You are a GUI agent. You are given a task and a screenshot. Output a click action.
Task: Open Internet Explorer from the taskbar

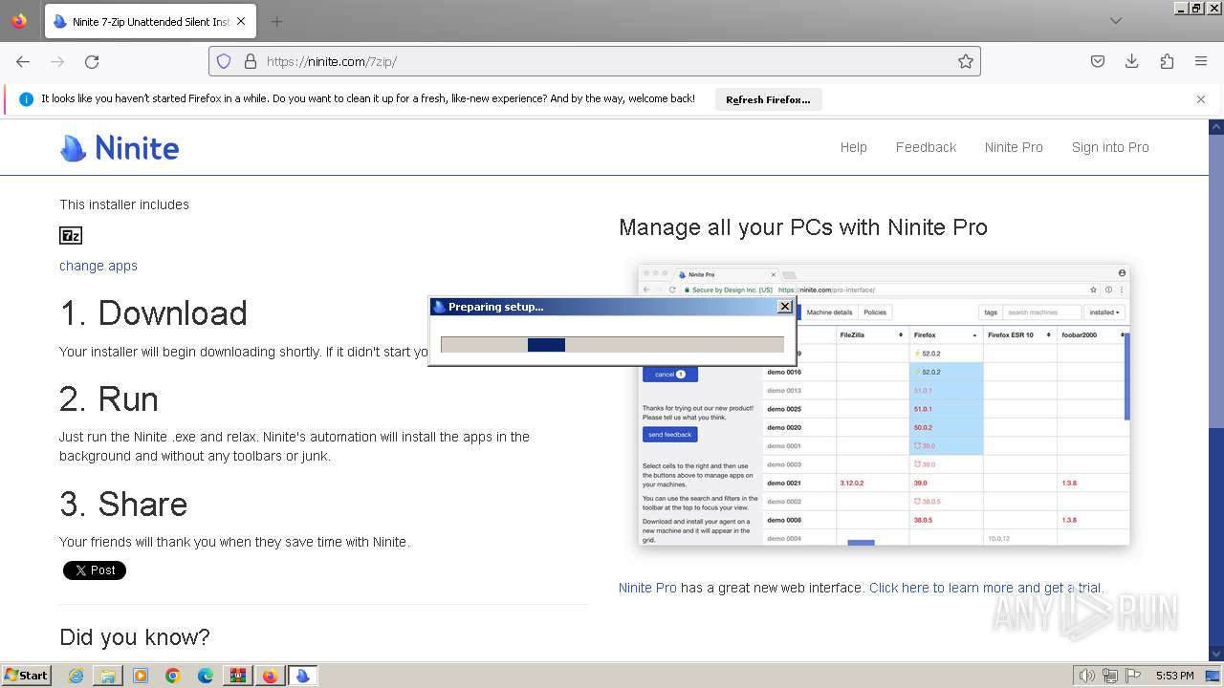76,676
